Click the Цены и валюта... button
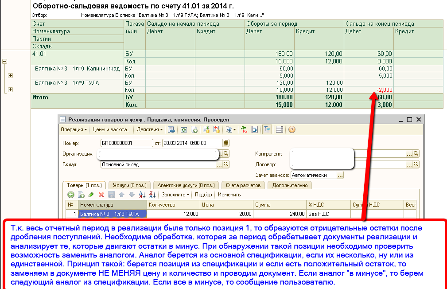 tap(111, 130)
